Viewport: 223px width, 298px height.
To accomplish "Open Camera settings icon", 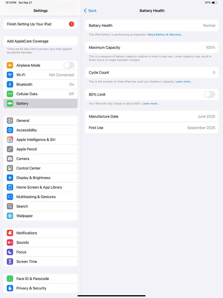I will tap(10, 158).
